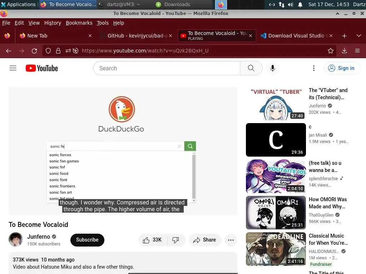Open Junferno channel name link
Viewport: 366px width, 274px height.
[x=39, y=237]
